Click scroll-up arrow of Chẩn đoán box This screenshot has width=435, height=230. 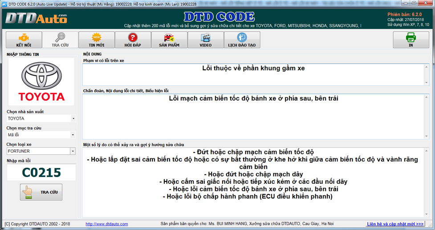(427, 97)
